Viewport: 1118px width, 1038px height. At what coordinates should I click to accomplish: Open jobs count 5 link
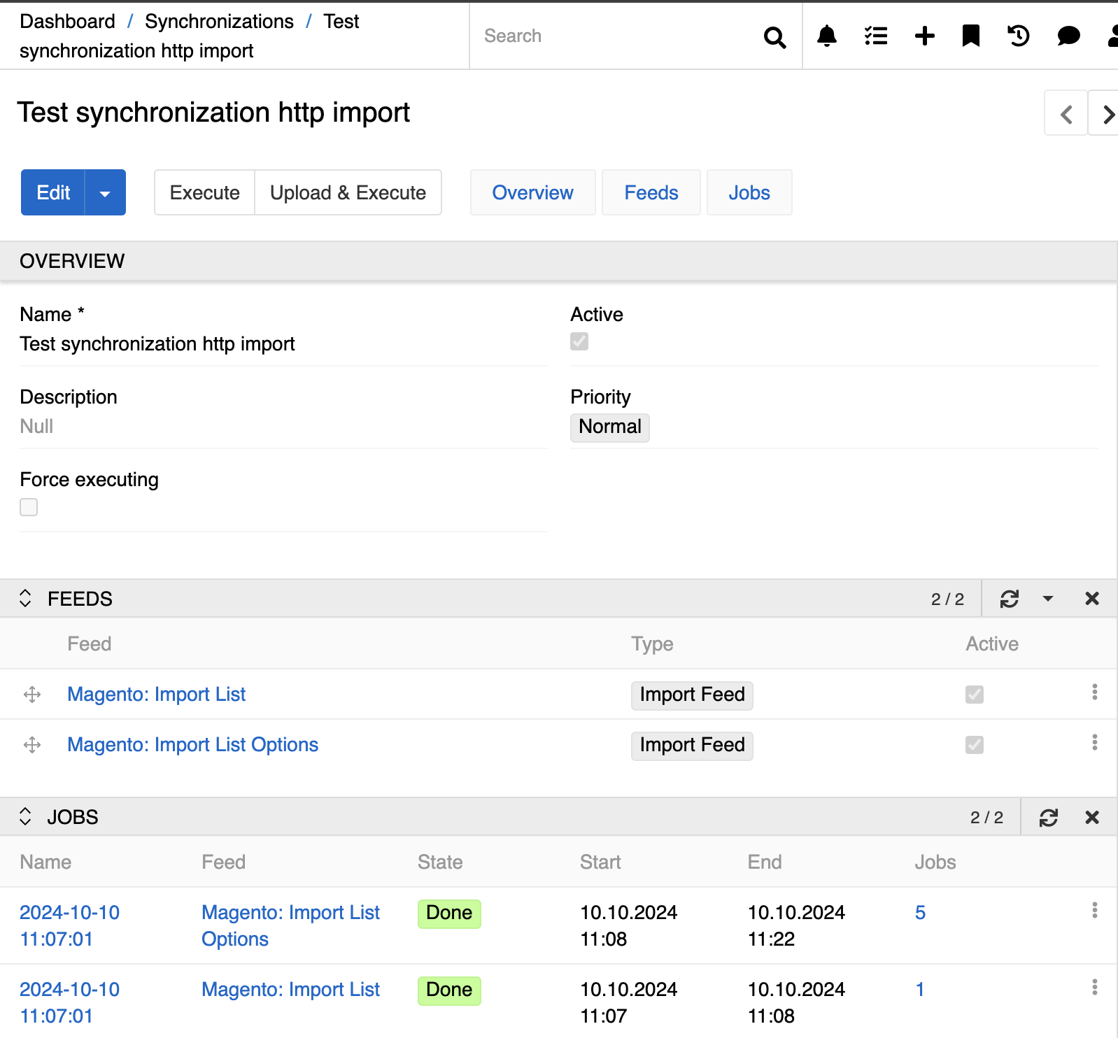point(920,913)
